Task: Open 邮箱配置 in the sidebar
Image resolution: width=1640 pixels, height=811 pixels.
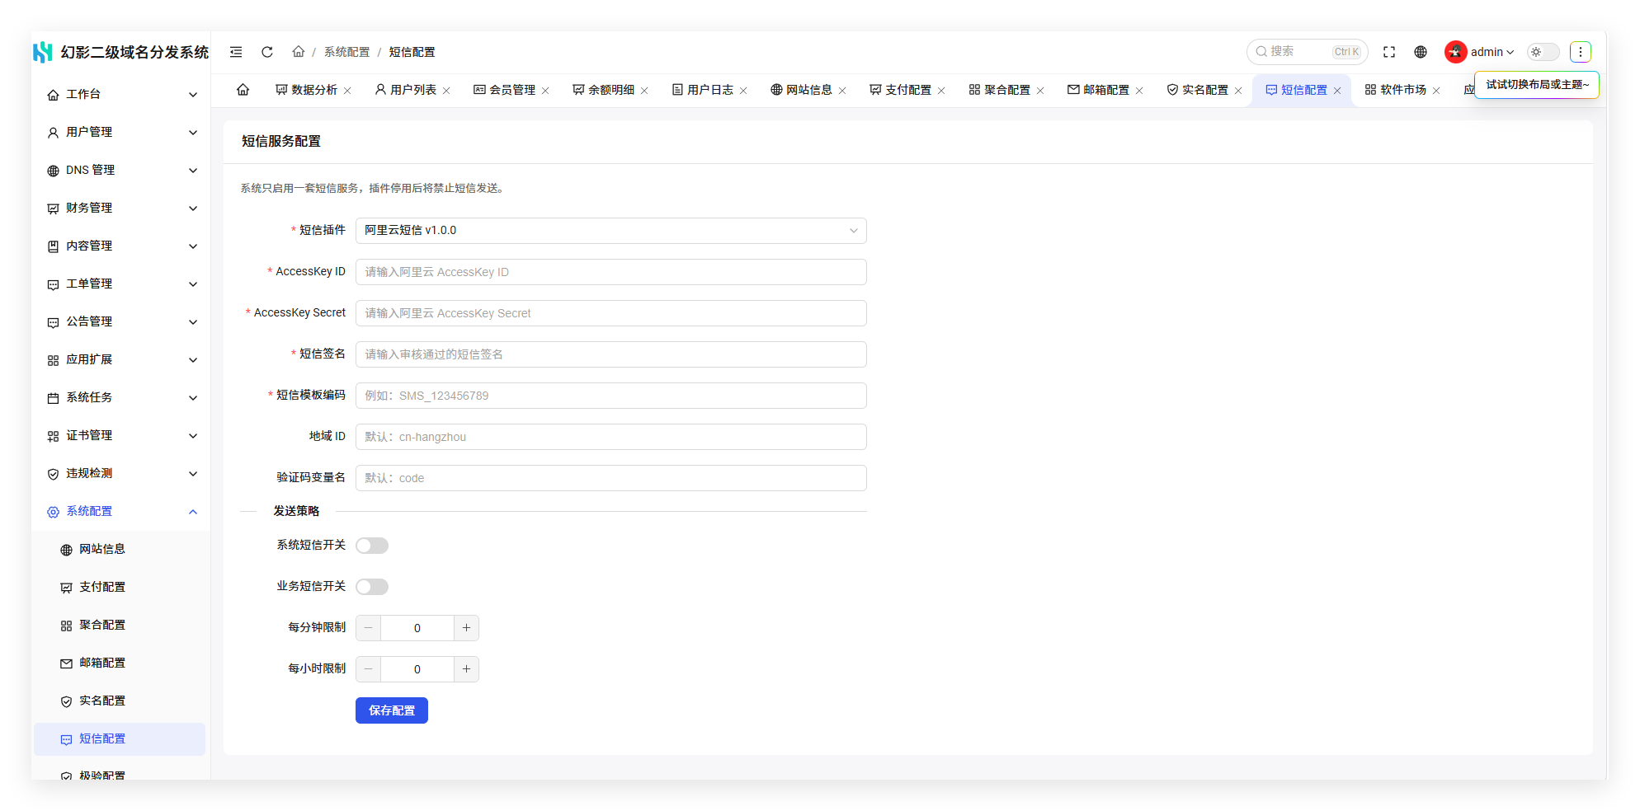Action: [x=120, y=663]
